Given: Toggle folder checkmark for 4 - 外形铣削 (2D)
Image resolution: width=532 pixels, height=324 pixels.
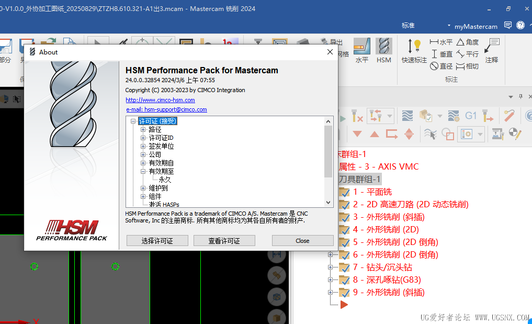Looking at the screenshot, I should pos(344,230).
